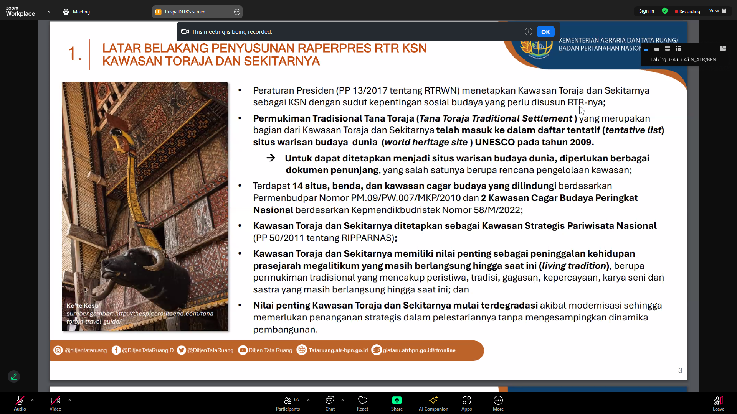
Task: Open the Participants panel
Action: [x=288, y=403]
